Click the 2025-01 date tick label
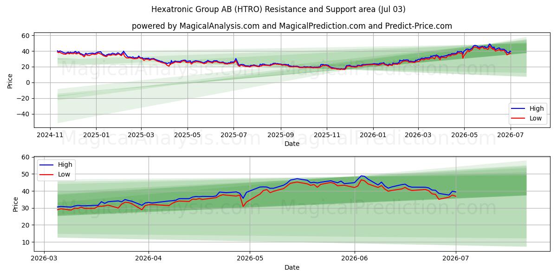 click(x=96, y=135)
